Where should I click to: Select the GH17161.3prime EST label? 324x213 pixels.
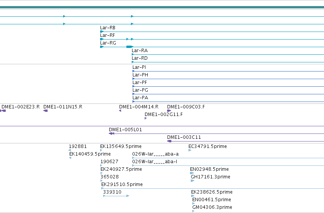pos(210,177)
